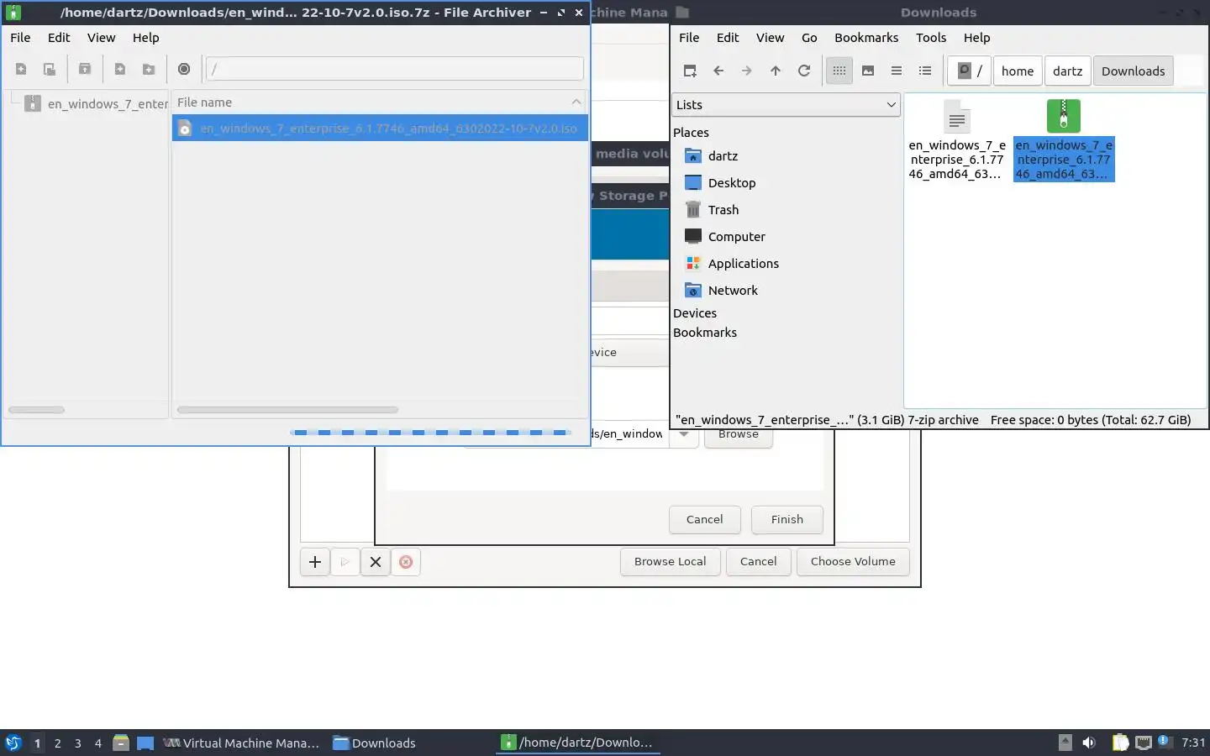Switch to workspace 2 in taskbar
The height and width of the screenshot is (756, 1210).
[57, 743]
